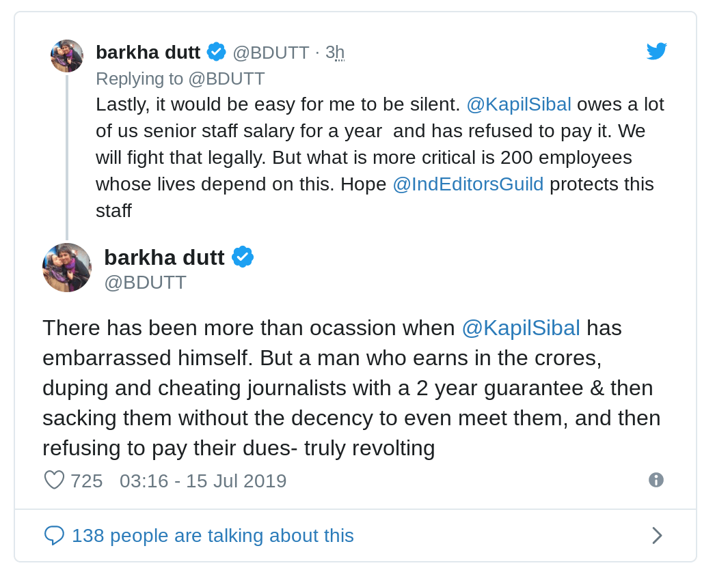The image size is (715, 572).
Task: Click @BDUTT handle under the large name
Action: pos(145,283)
